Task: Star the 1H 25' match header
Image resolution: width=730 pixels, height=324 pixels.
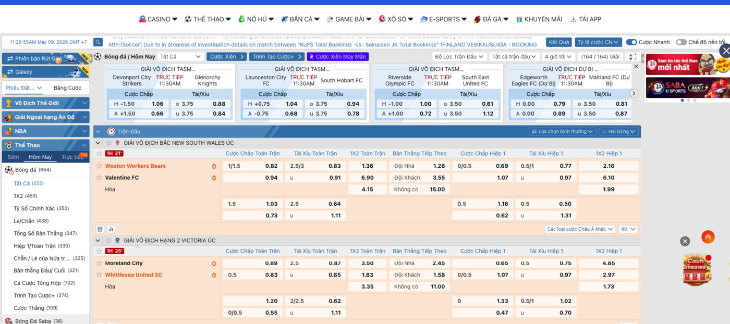Action: 99,251
